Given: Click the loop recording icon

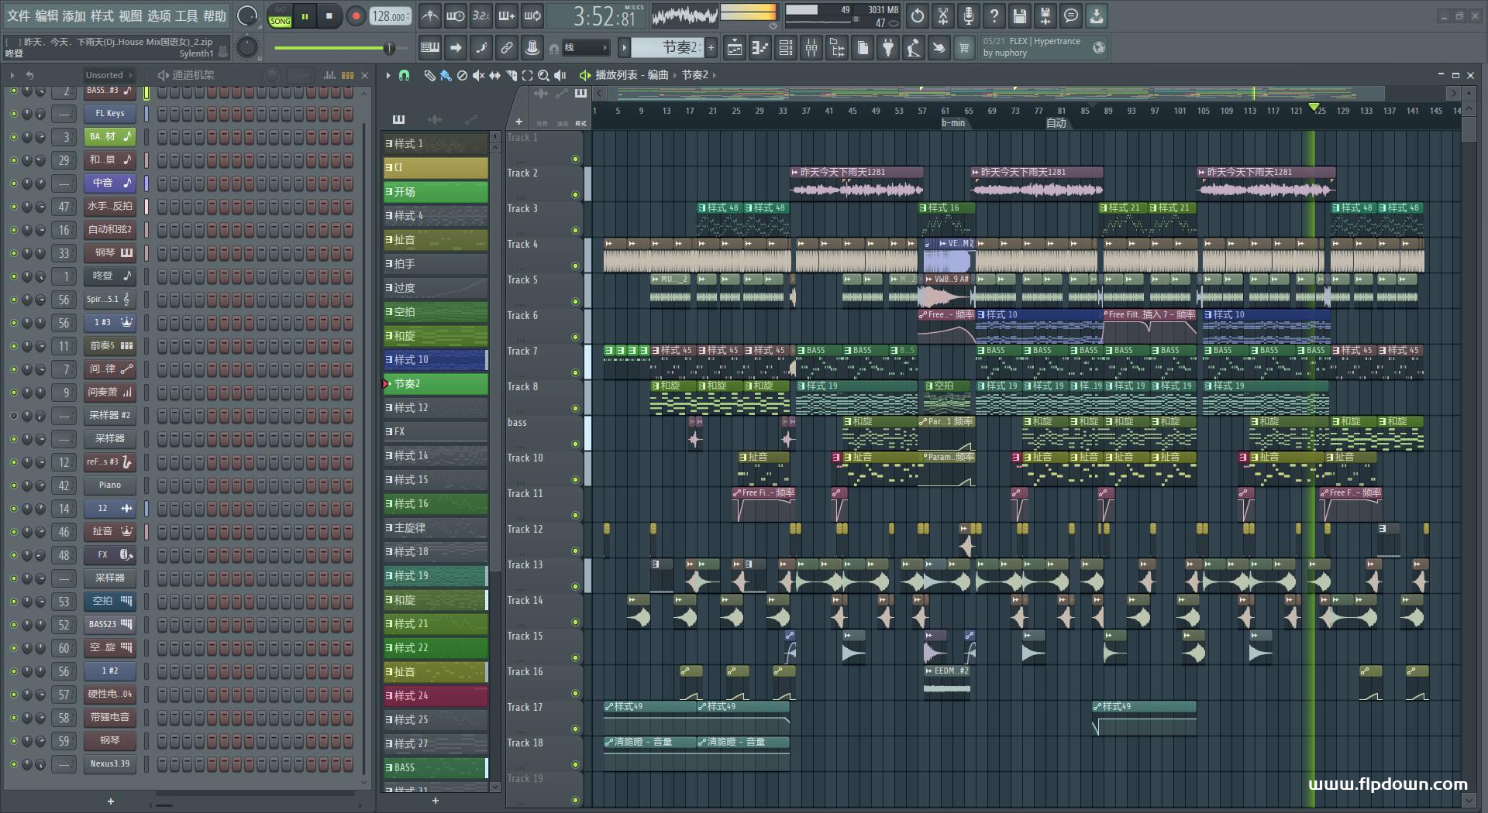Looking at the screenshot, I should (x=532, y=15).
